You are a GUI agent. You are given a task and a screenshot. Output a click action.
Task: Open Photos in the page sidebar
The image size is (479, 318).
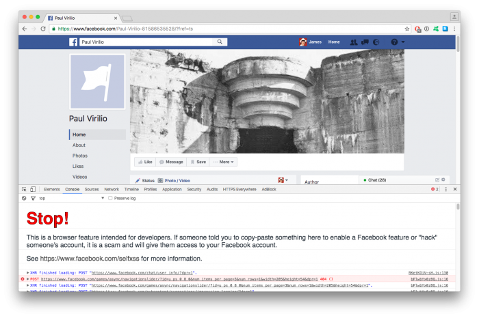(80, 156)
